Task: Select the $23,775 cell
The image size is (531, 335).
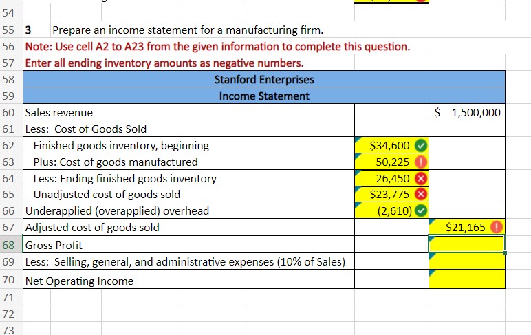Action: pyautogui.click(x=391, y=195)
